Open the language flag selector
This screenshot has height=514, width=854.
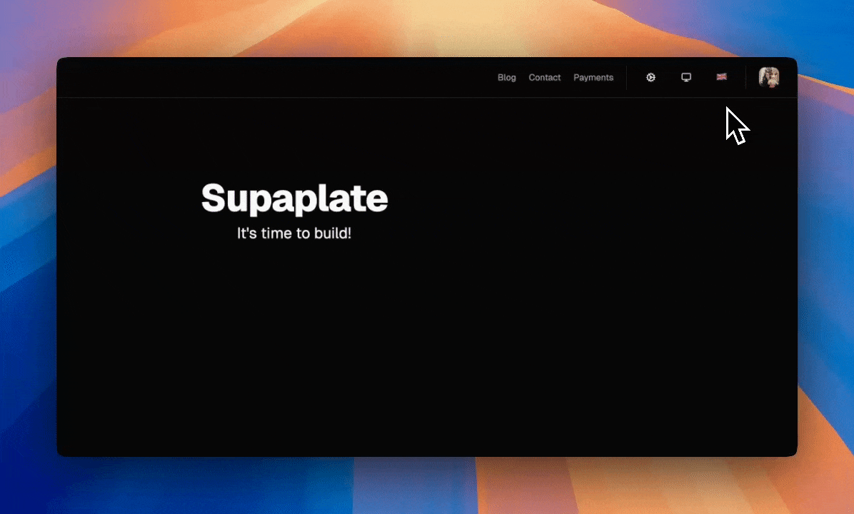722,77
